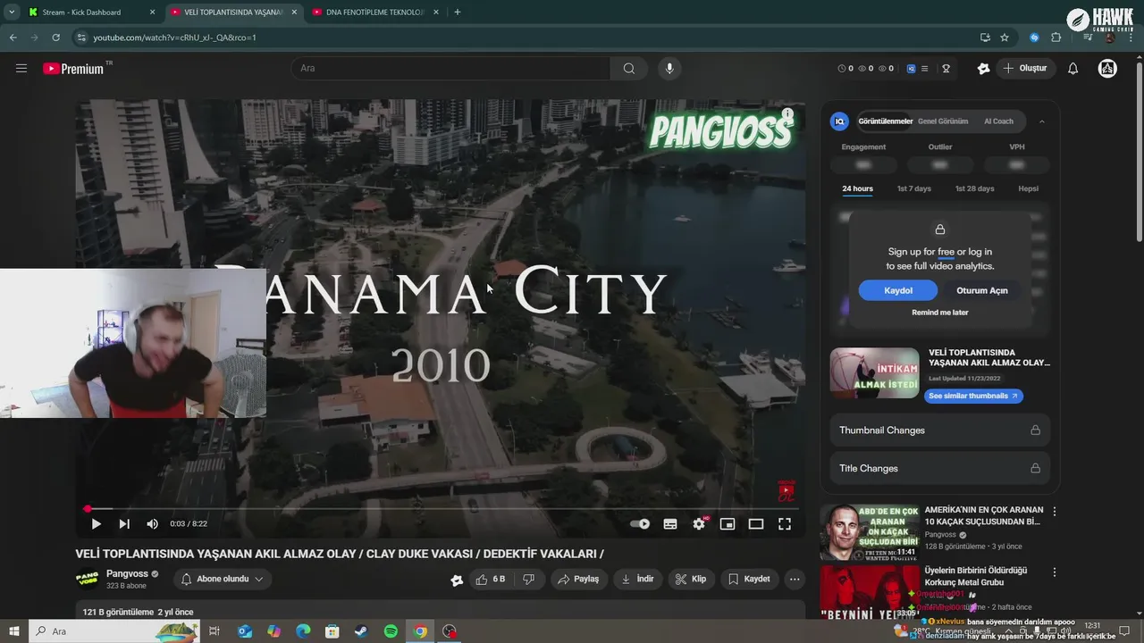
Task: Click the star badge icon beside Oluştur
Action: click(983, 69)
